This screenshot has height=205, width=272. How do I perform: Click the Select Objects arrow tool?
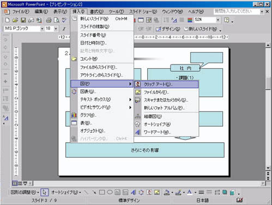coord(45,192)
